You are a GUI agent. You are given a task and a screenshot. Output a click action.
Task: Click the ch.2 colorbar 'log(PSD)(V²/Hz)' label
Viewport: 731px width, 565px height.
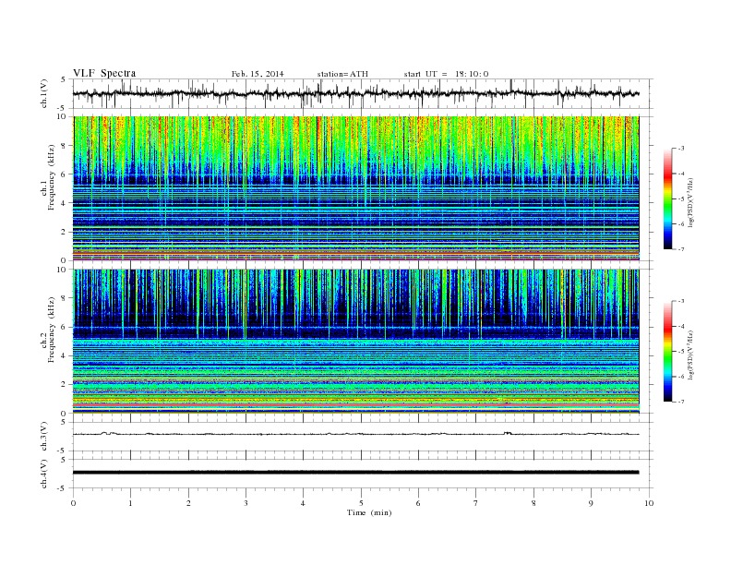coord(691,355)
